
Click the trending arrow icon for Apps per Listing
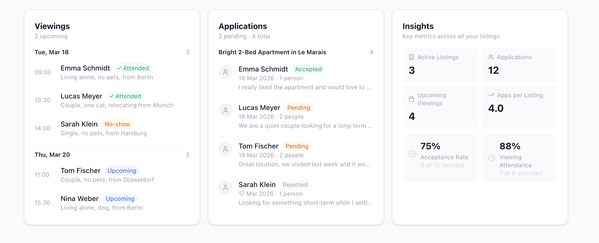(491, 95)
